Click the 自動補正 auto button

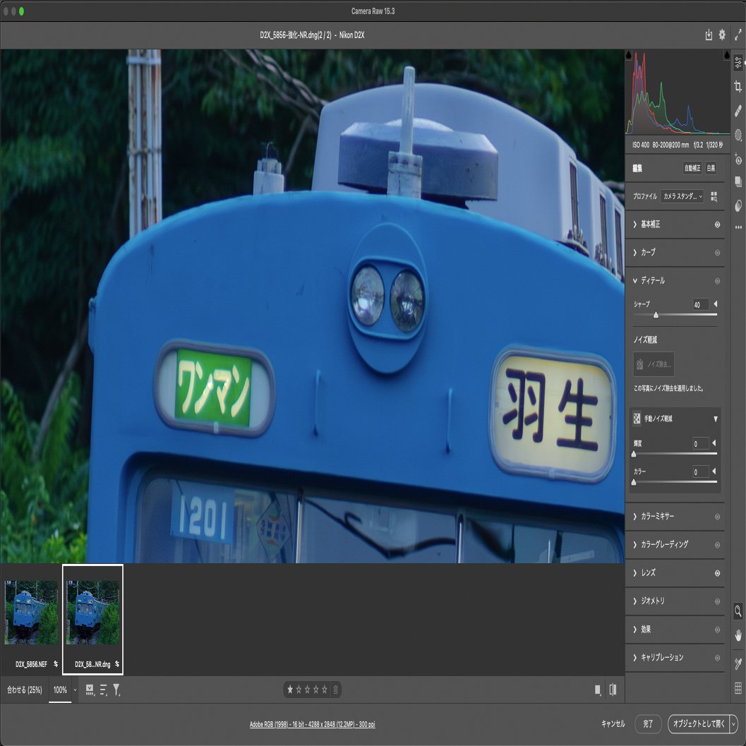692,169
